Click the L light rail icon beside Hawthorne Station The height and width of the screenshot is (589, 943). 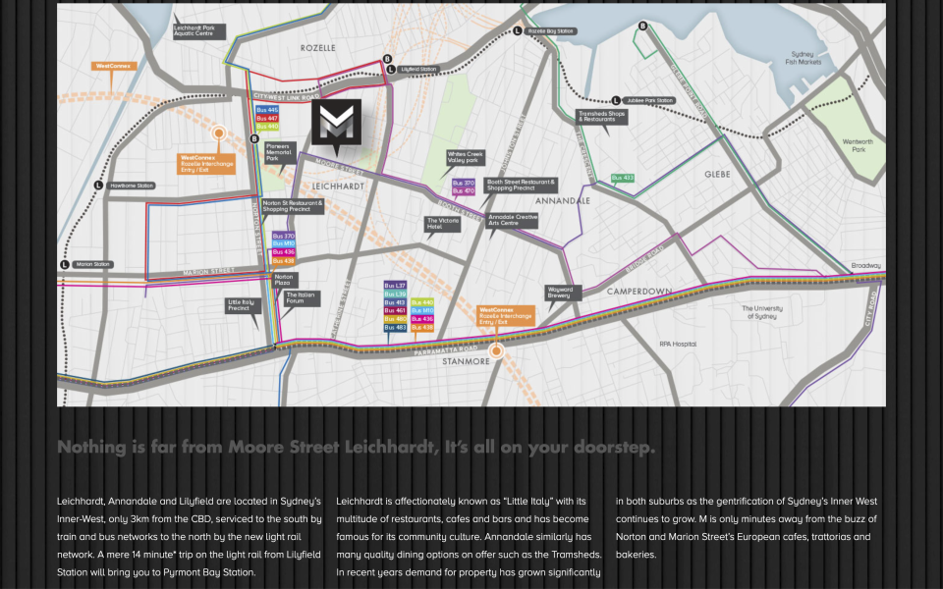coord(98,186)
